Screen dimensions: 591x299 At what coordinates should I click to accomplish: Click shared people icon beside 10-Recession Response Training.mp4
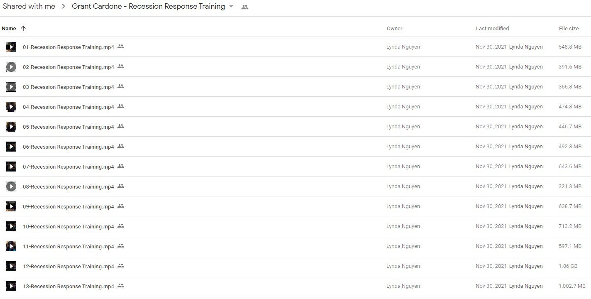[x=121, y=226]
